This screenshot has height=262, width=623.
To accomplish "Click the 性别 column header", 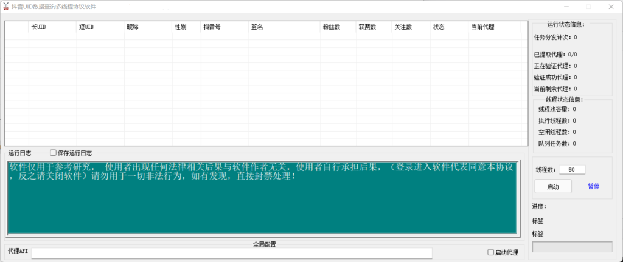I will tap(186, 27).
